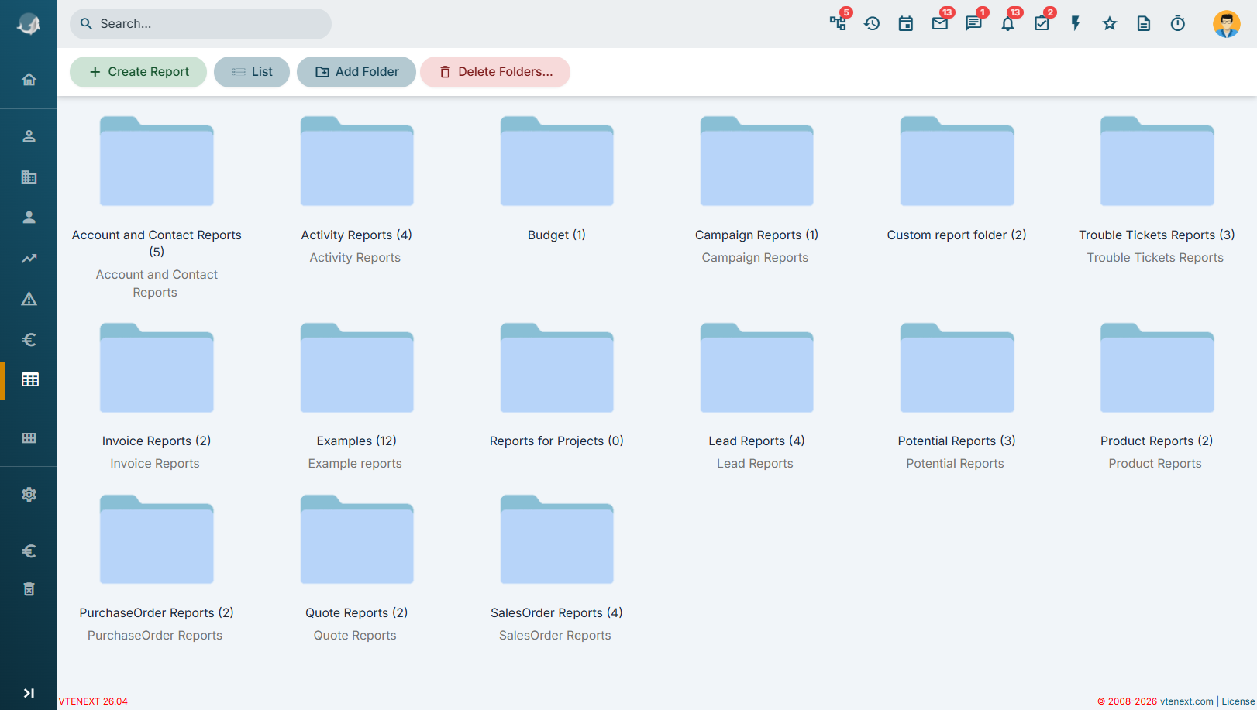Open the License footer link
Screen dimensions: 1257x710
1238,701
